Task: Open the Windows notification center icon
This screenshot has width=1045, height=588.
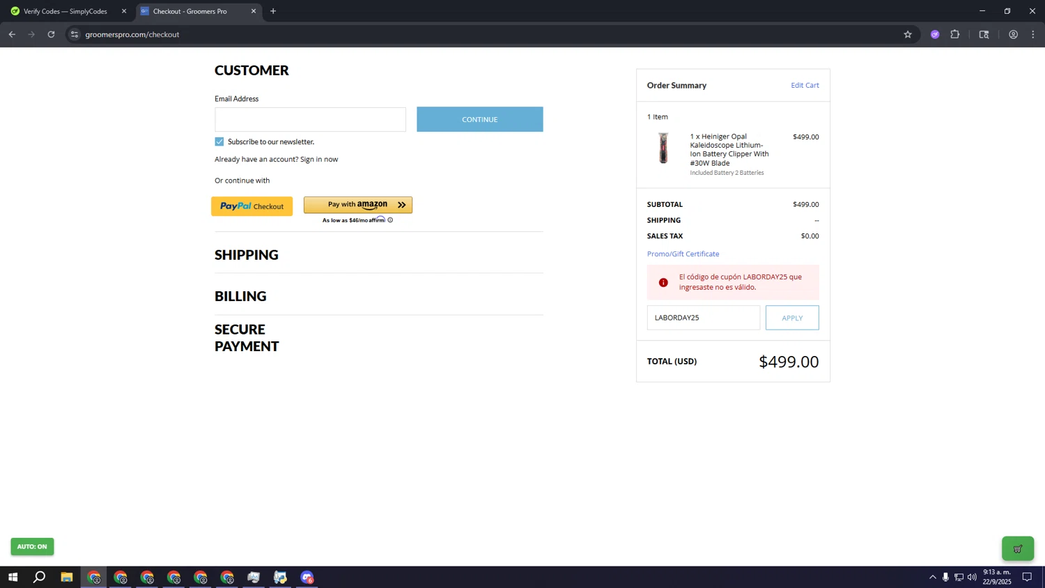Action: click(1027, 577)
